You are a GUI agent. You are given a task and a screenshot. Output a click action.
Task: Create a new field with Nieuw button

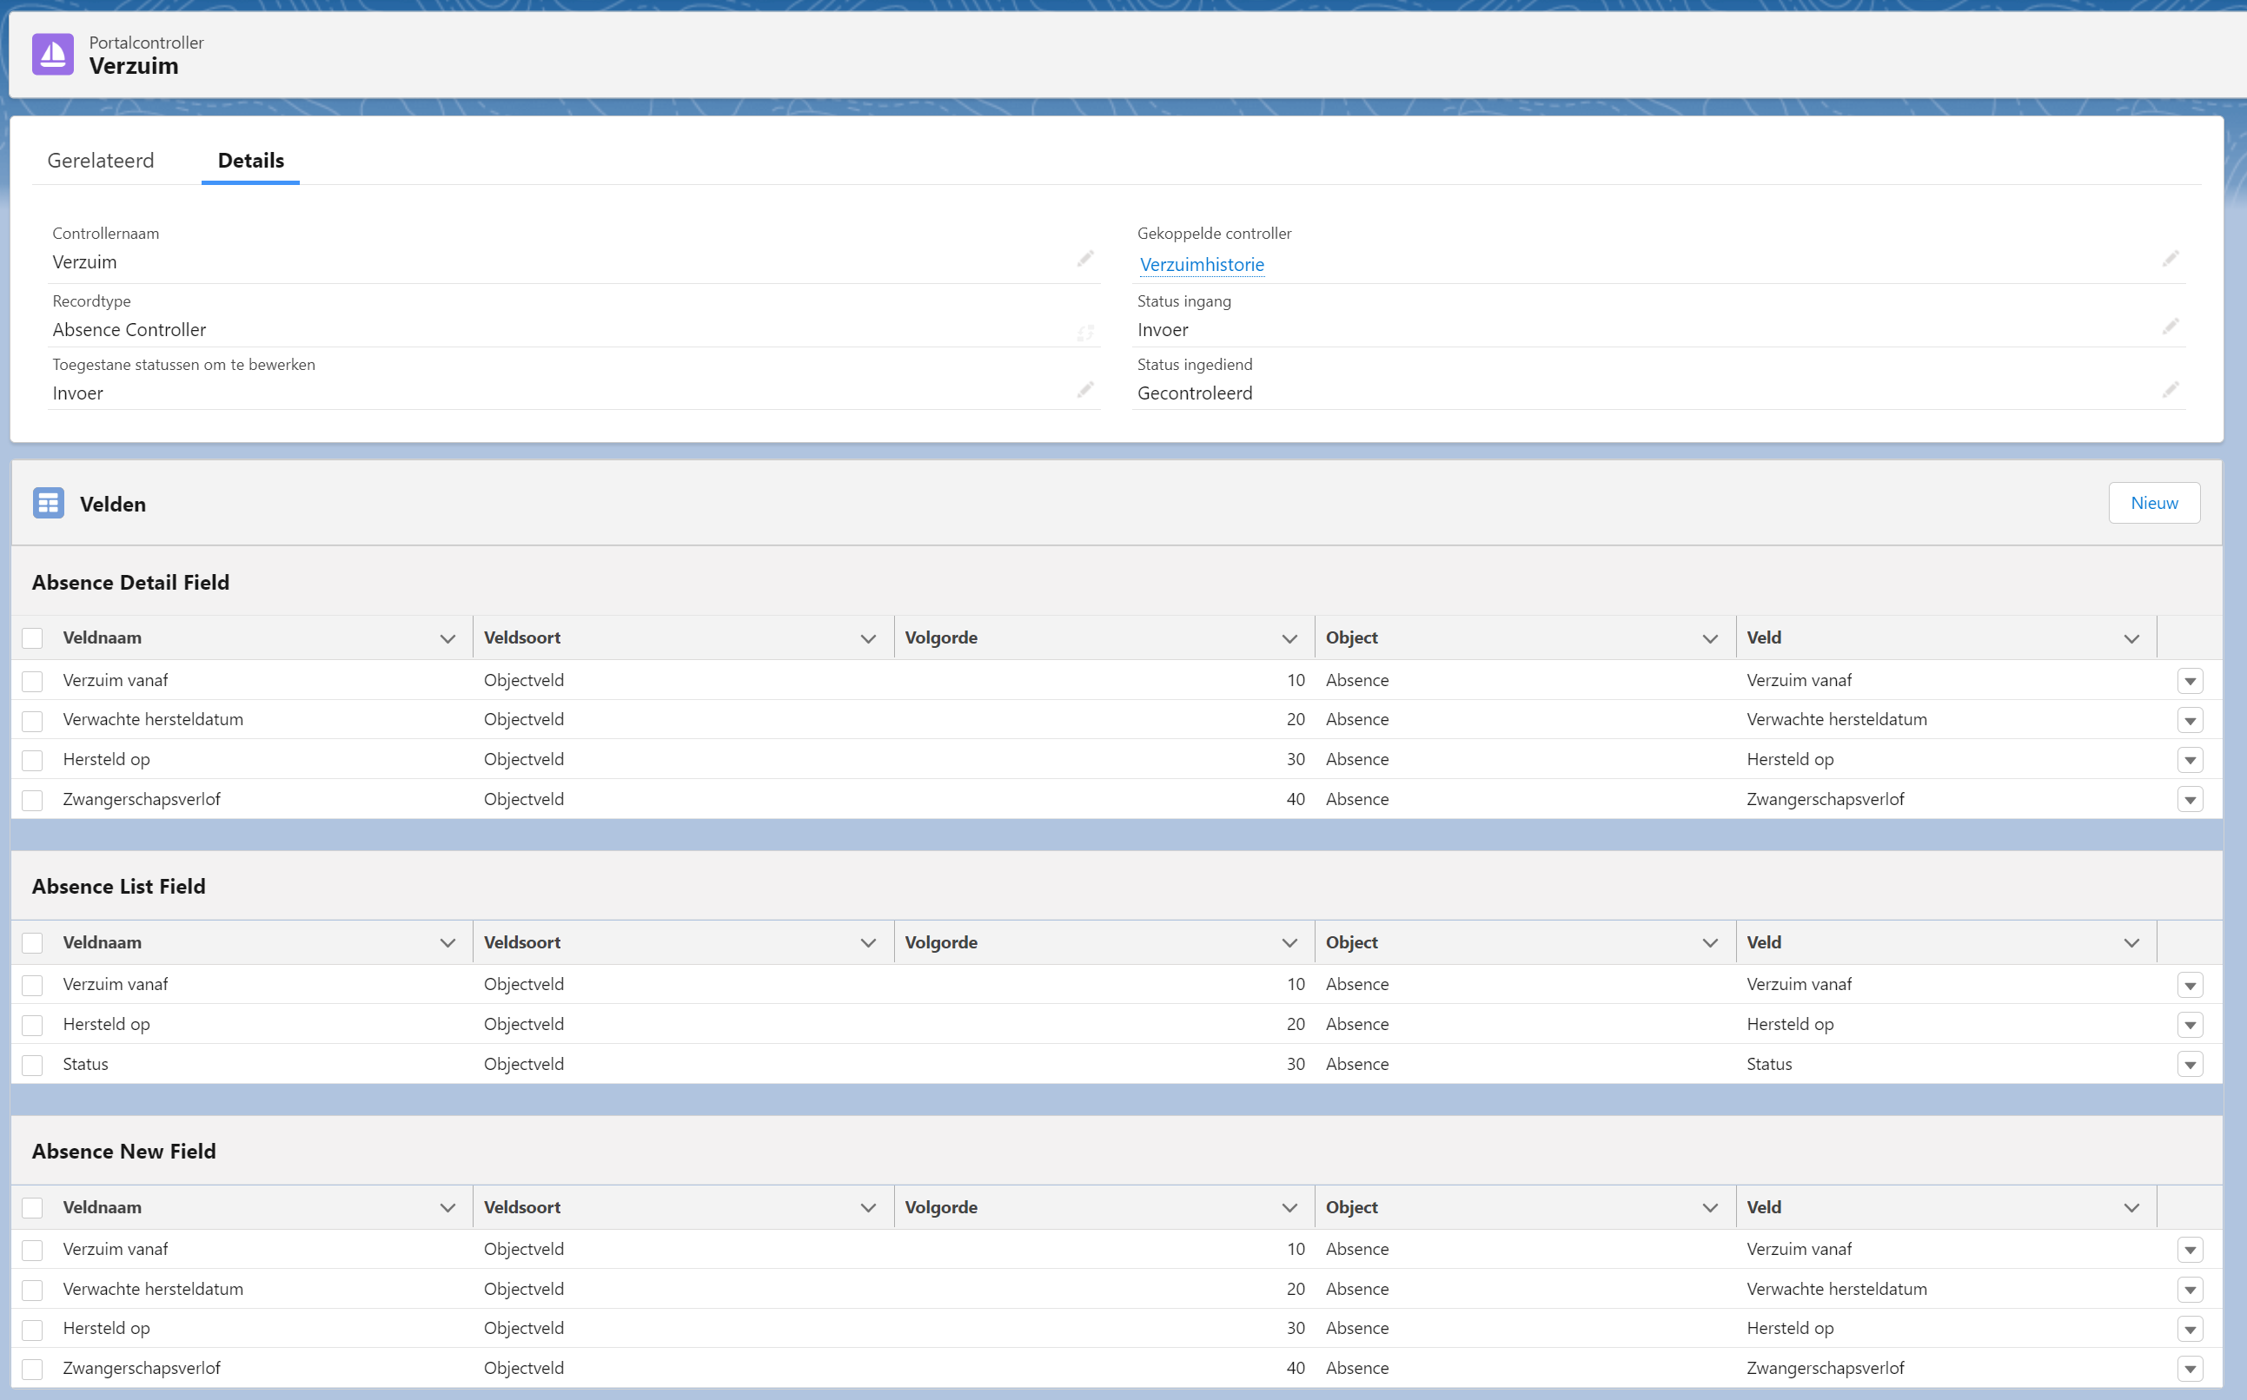click(2153, 503)
